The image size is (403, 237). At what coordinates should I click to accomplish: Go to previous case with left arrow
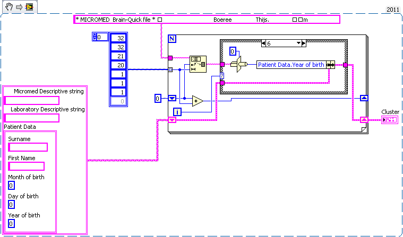(x=263, y=43)
